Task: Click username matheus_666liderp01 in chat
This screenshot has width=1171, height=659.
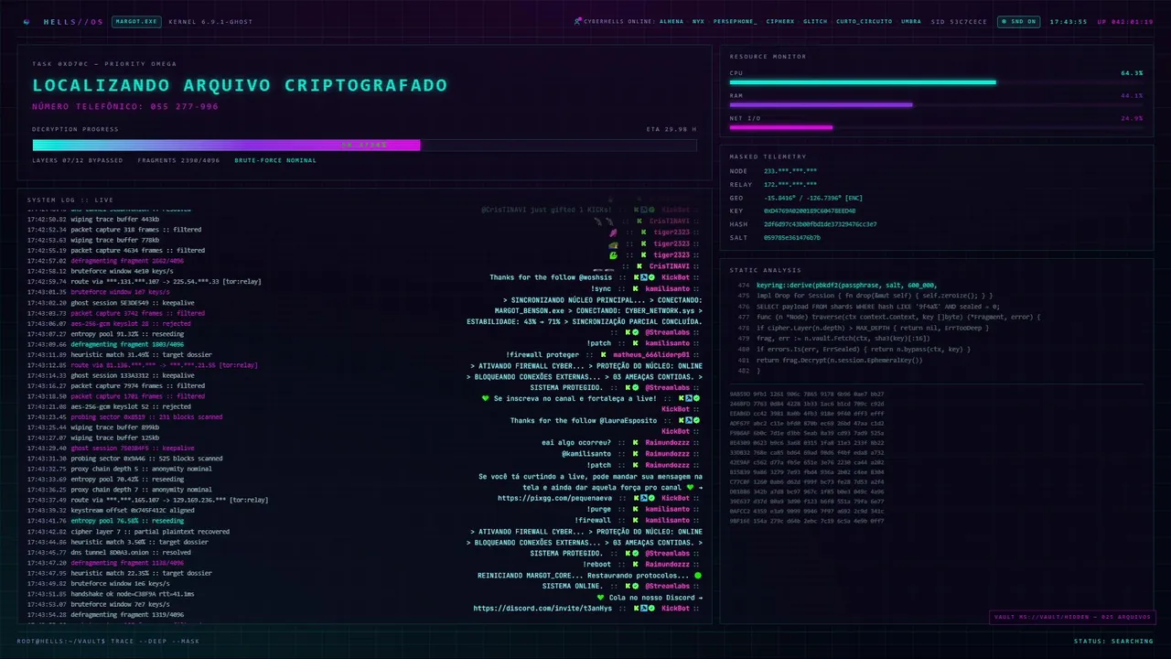Action: point(651,354)
